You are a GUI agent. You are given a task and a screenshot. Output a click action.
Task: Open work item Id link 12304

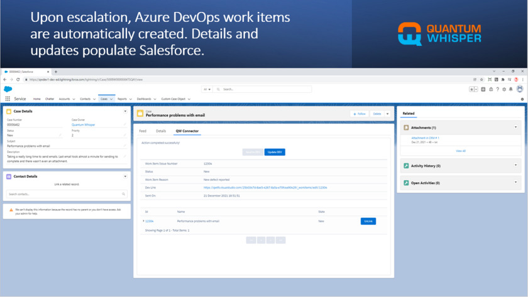click(150, 221)
